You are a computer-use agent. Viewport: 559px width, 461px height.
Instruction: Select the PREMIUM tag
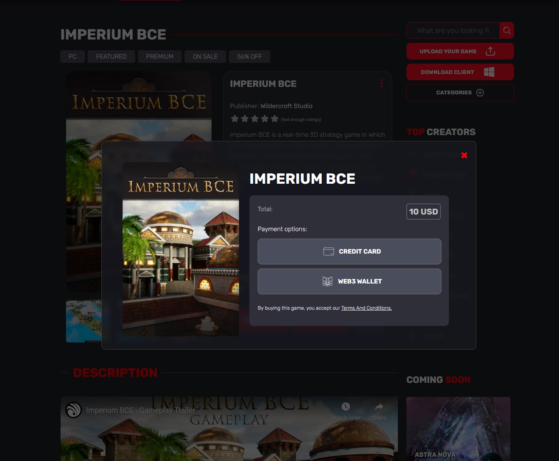click(x=160, y=56)
